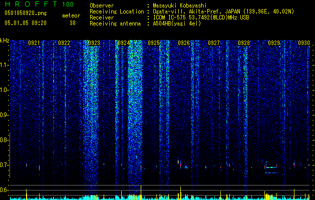315x200 pixels.
Task: Click the observer name Masayuki Kobayashi
Action: click(x=179, y=5)
